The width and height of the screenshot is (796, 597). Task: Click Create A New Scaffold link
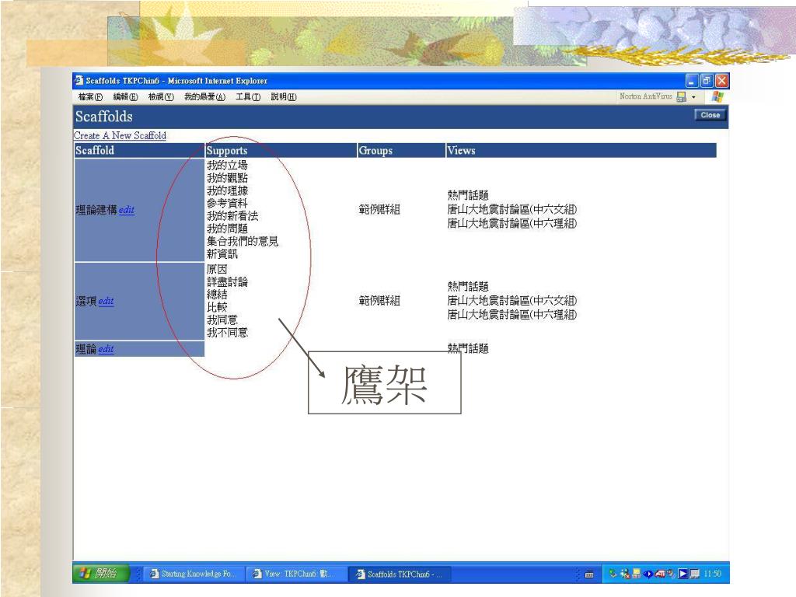[x=120, y=135]
